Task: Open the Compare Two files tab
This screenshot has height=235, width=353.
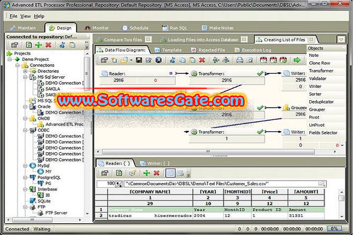Action: point(123,40)
